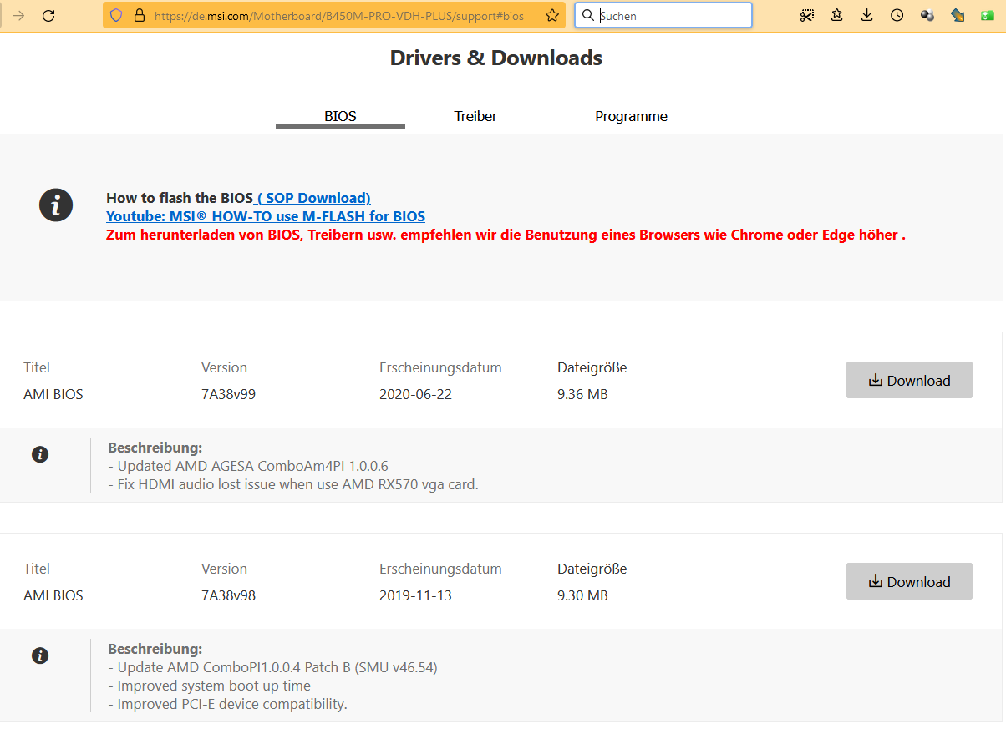
Task: Reload the page with the refresh icon
Action: pyautogui.click(x=48, y=15)
